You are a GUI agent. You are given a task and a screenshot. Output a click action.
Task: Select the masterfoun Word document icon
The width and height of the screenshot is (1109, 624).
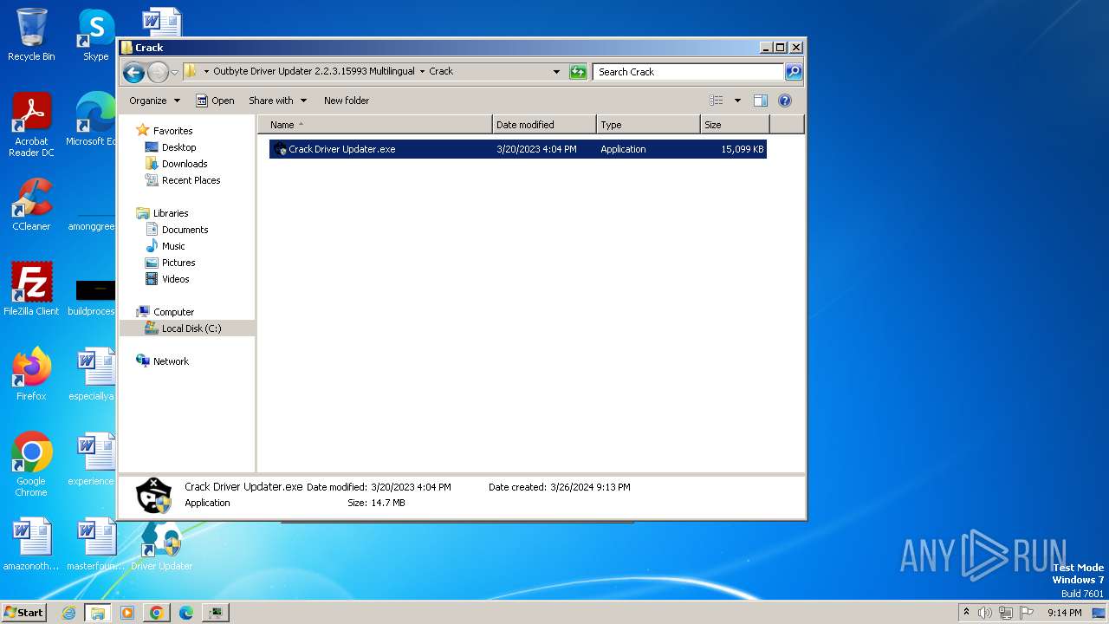pyautogui.click(x=95, y=544)
